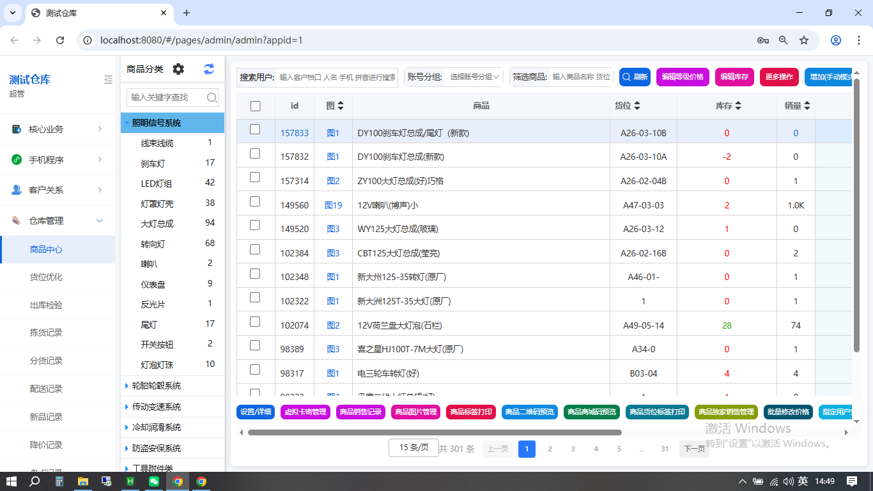Click inside the 筛选商品 input field
Screen dimensions: 873x491
pyautogui.click(x=578, y=77)
